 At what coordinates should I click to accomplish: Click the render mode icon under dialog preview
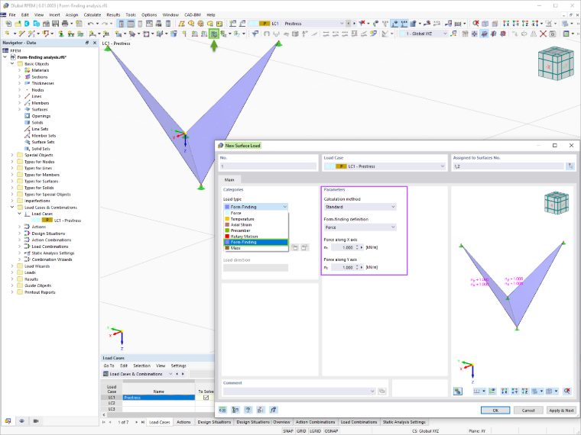pos(458,391)
